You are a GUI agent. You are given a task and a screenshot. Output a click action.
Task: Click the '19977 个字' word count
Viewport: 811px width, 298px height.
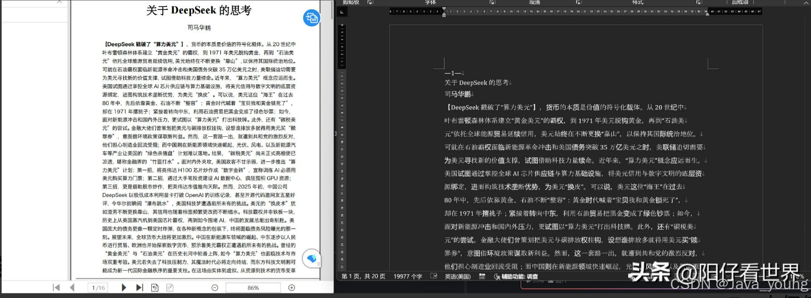[x=408, y=276]
